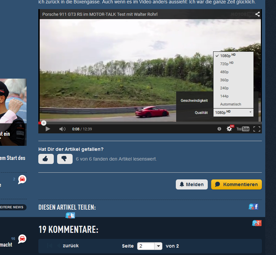
Task: Open the Qualität dropdown showing 1080p HD
Action: 233,113
